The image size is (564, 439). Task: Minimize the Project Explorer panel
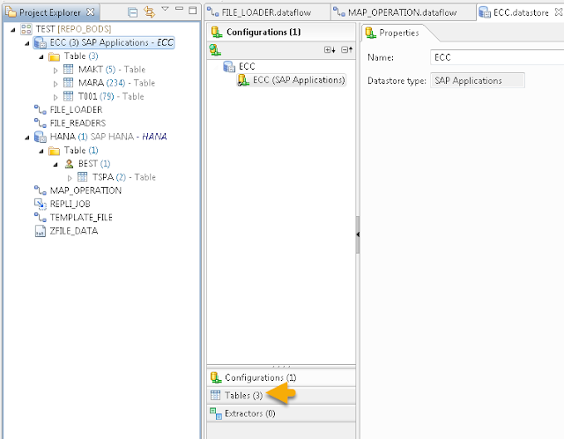pyautogui.click(x=179, y=8)
